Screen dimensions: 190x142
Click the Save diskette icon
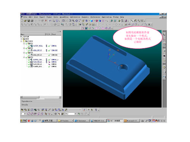pyautogui.click(x=29, y=20)
